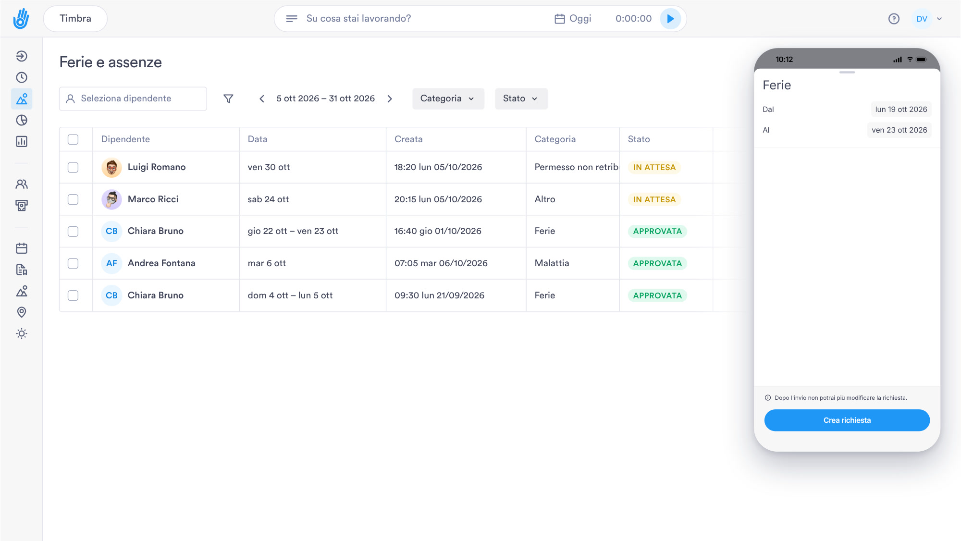Viewport: 961px width, 541px height.
Task: Open the document list sidebar icon
Action: (x=22, y=270)
